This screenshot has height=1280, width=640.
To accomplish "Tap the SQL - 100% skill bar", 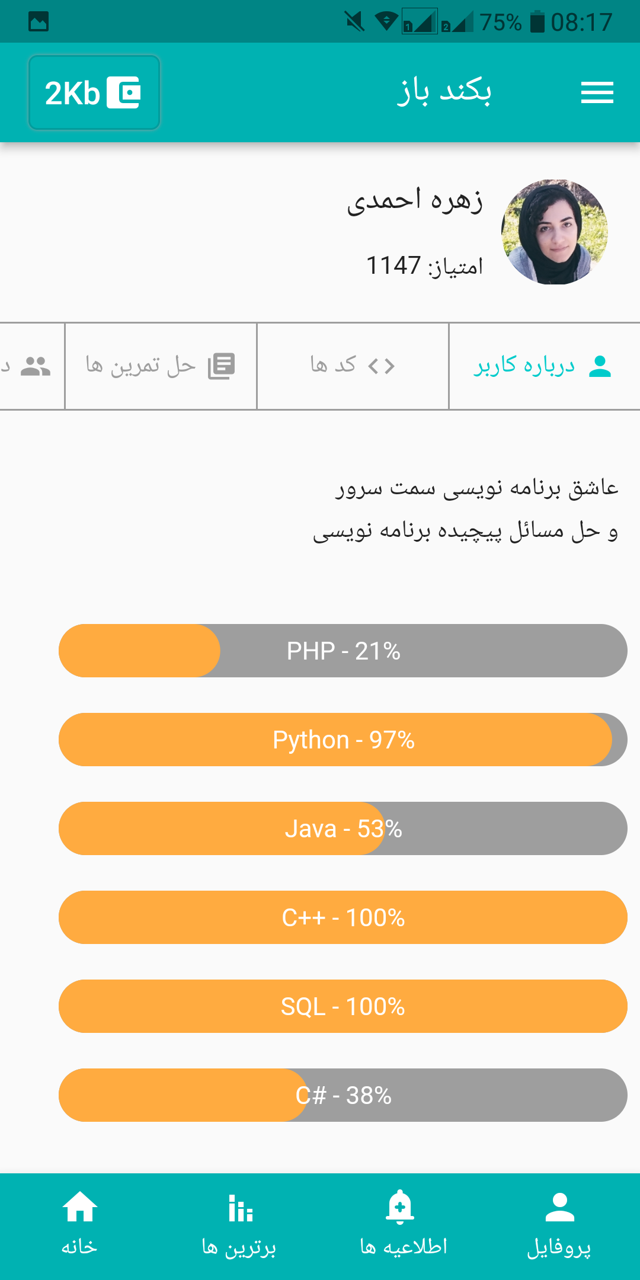I will coord(343,1006).
